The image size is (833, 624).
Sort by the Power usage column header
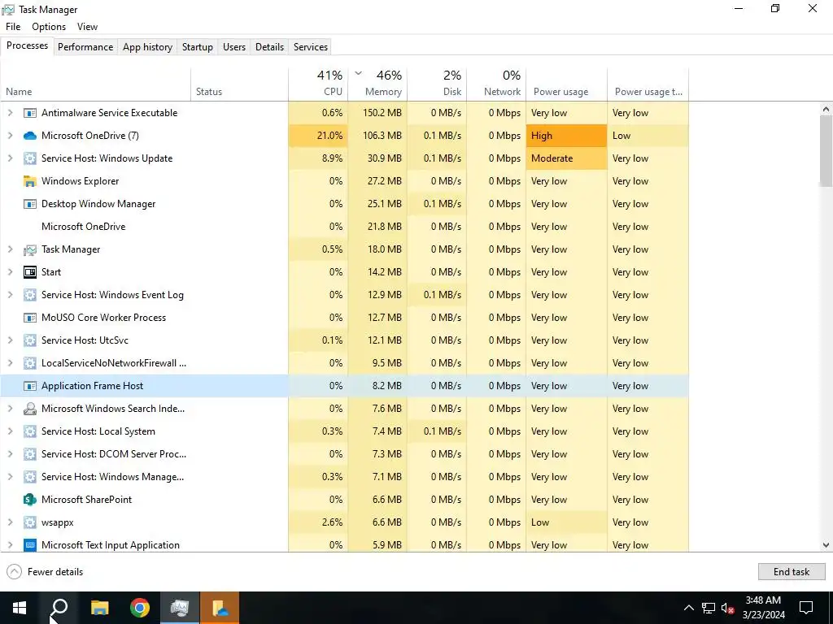tap(567, 84)
